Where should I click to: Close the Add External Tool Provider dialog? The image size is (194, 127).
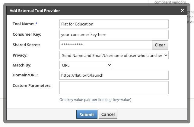[x=182, y=10]
